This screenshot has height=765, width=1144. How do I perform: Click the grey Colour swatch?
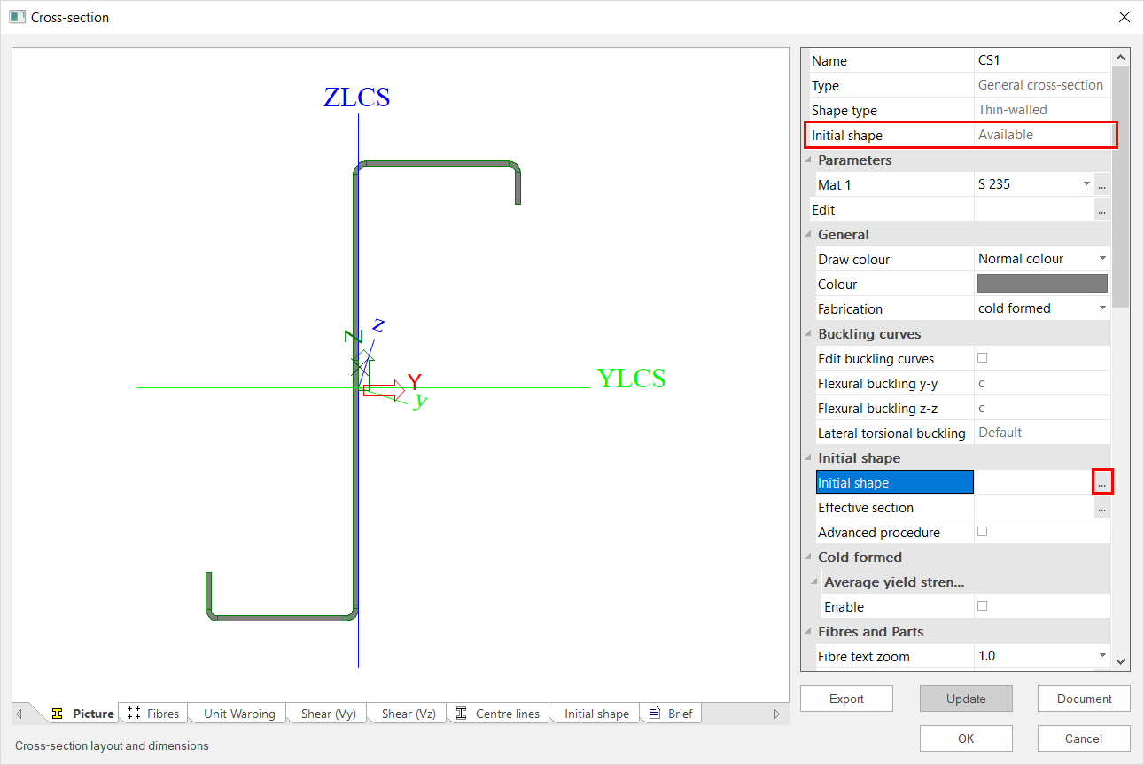click(1041, 284)
